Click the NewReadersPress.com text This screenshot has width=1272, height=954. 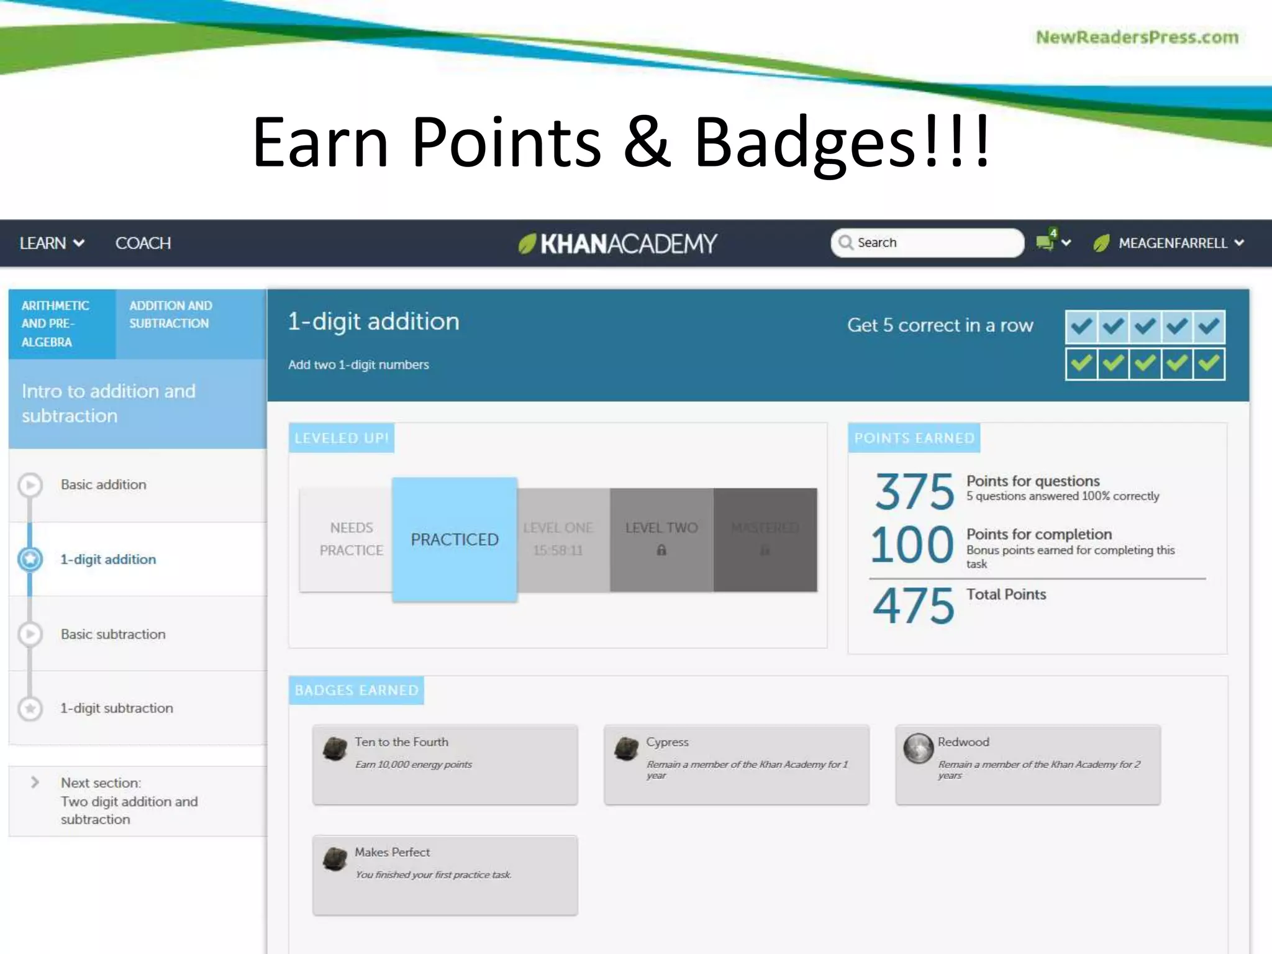(x=1137, y=37)
